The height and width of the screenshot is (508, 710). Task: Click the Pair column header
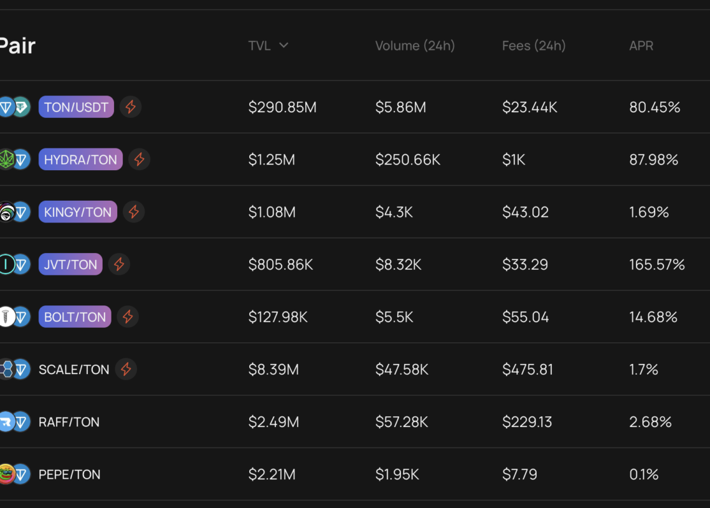17,45
